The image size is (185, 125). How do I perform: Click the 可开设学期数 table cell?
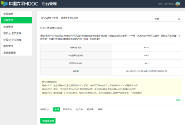[x=76, y=48]
